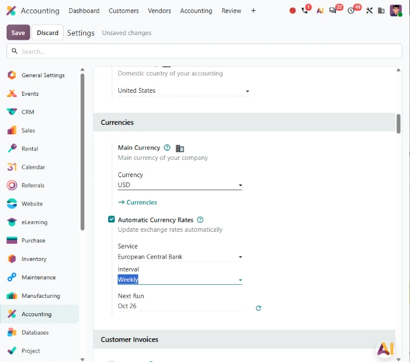The width and height of the screenshot is (410, 362).
Task: Click the Customer Invoices section heading
Action: (130, 339)
